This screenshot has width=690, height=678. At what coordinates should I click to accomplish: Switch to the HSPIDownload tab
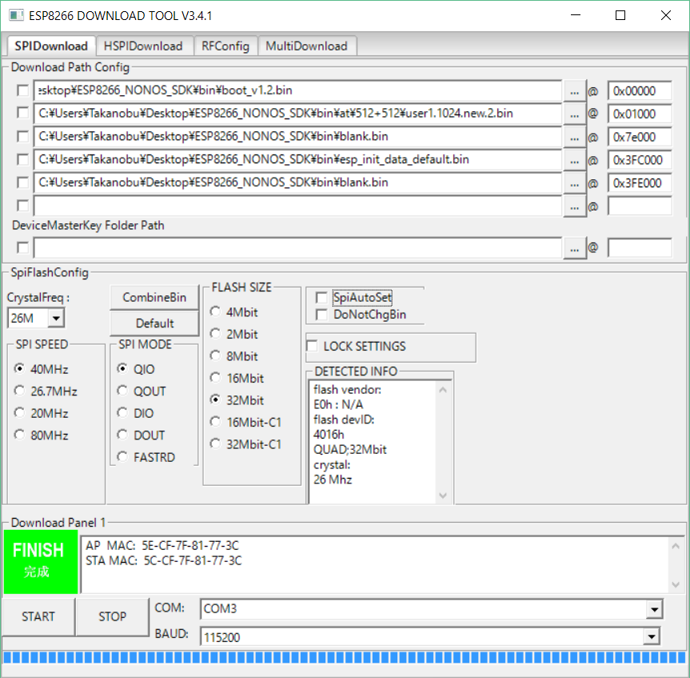click(x=143, y=46)
